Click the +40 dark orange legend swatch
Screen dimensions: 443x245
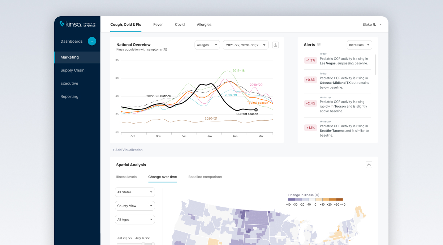click(x=339, y=199)
